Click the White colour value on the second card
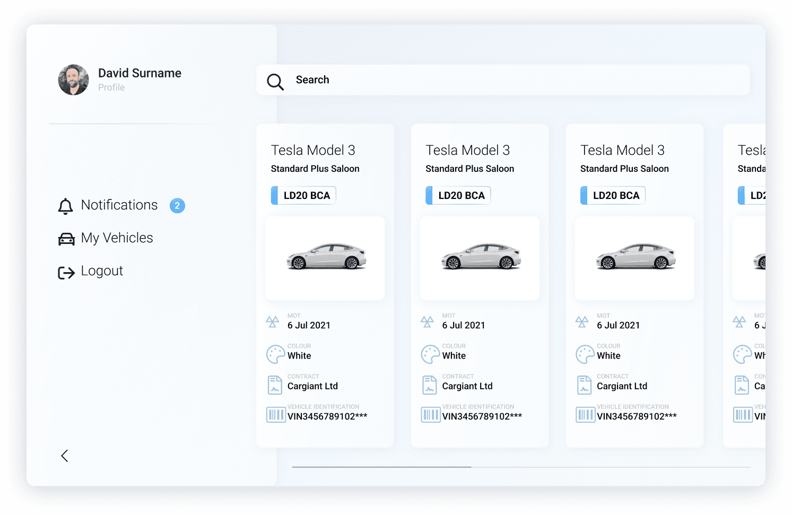 tap(454, 356)
